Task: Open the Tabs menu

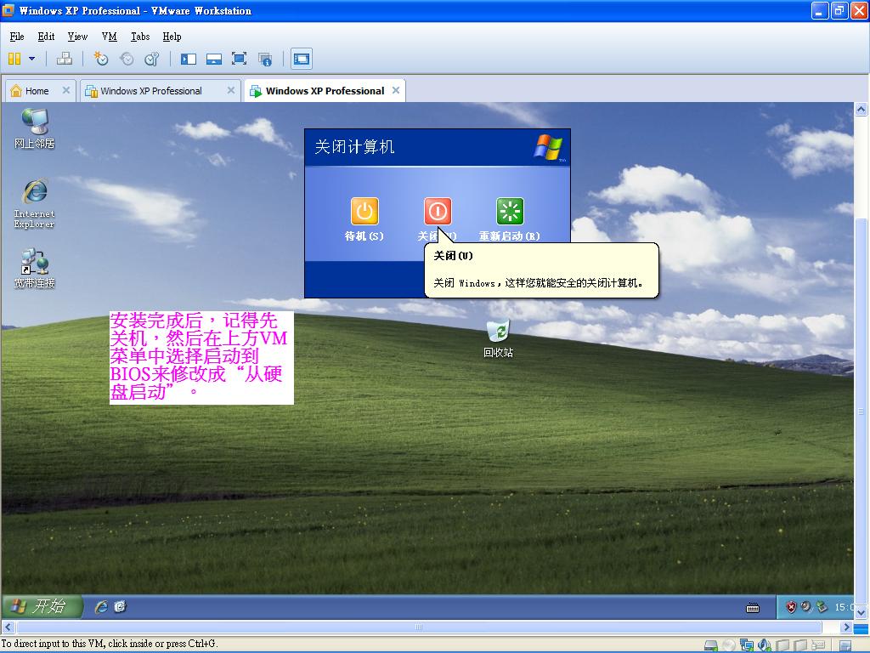Action: (140, 37)
